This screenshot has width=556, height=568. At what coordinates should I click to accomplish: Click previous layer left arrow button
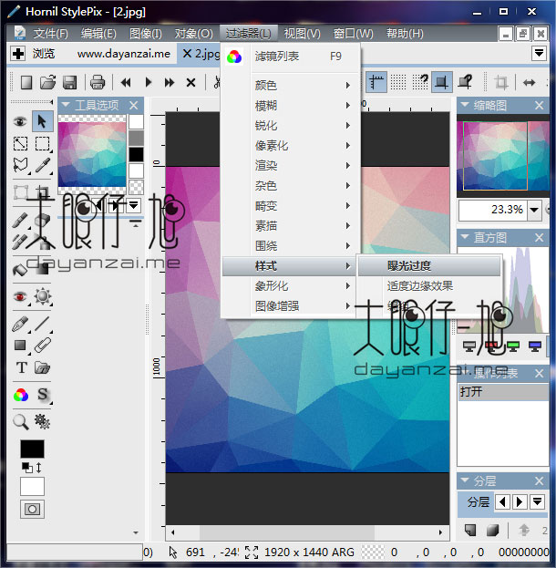point(502,502)
